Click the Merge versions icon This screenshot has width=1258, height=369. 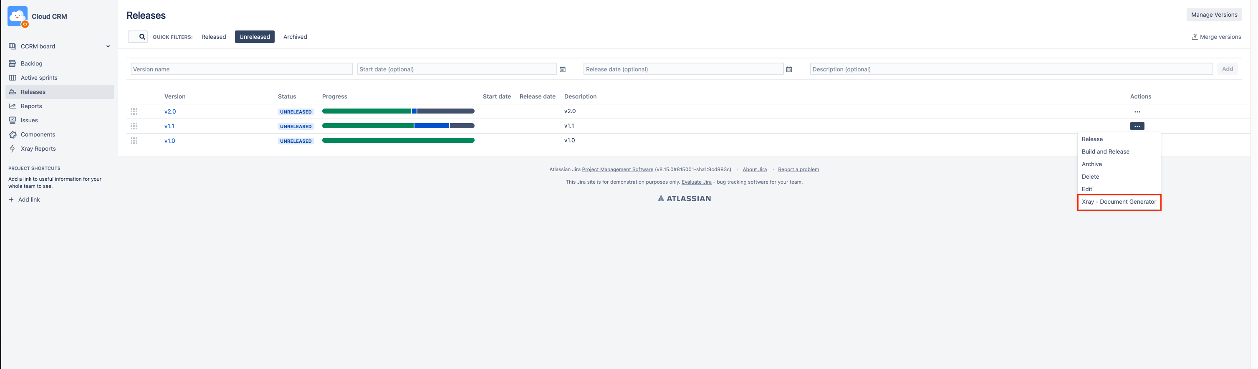click(1195, 37)
